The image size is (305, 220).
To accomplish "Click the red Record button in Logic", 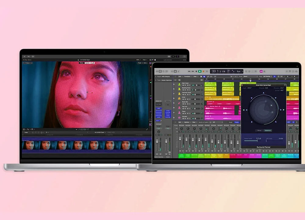I will 203,71.
